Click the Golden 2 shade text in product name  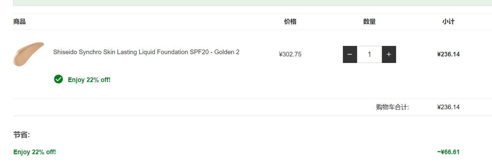227,52
